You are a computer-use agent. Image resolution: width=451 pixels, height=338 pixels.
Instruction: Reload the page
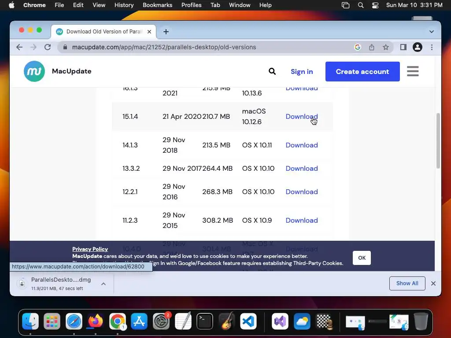(x=48, y=47)
